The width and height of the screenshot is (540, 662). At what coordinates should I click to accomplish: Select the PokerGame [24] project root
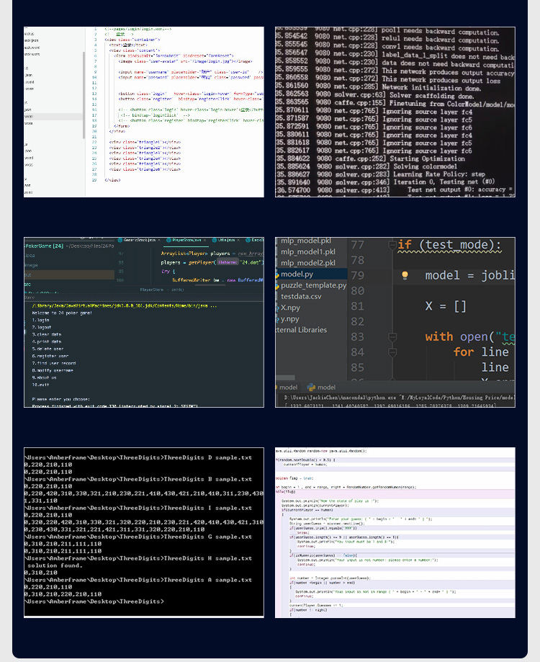pyautogui.click(x=45, y=246)
